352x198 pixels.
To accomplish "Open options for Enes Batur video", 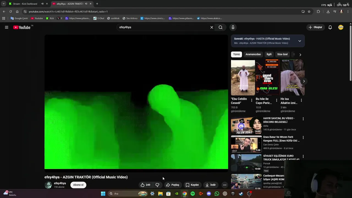I will click(x=303, y=137).
